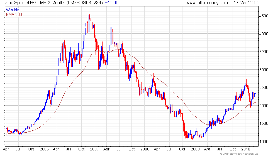
Task: Click the 3000 price axis label
Action: click(264, 70)
